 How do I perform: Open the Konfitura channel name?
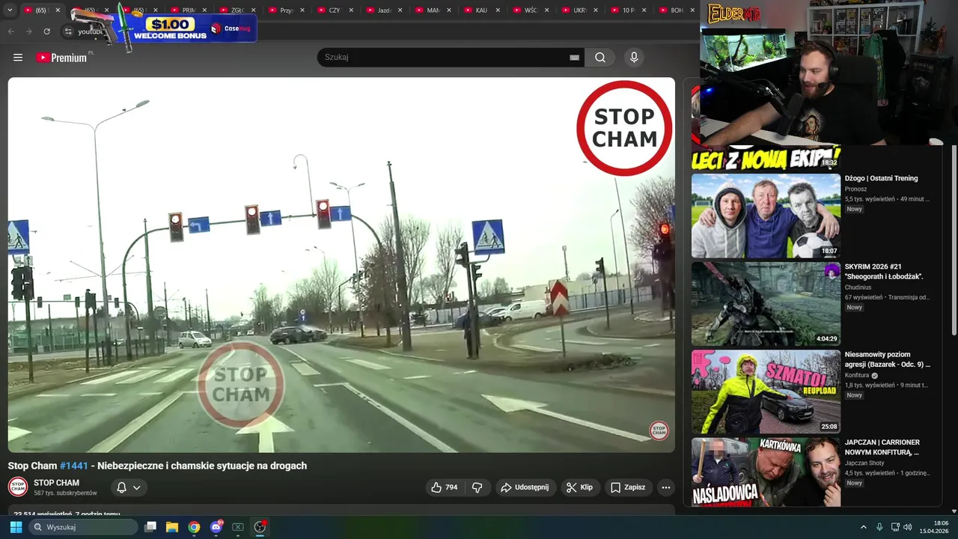pyautogui.click(x=857, y=375)
